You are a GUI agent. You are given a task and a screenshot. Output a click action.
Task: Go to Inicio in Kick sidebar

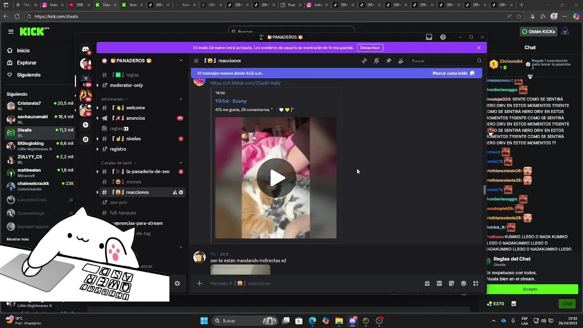pyautogui.click(x=23, y=51)
